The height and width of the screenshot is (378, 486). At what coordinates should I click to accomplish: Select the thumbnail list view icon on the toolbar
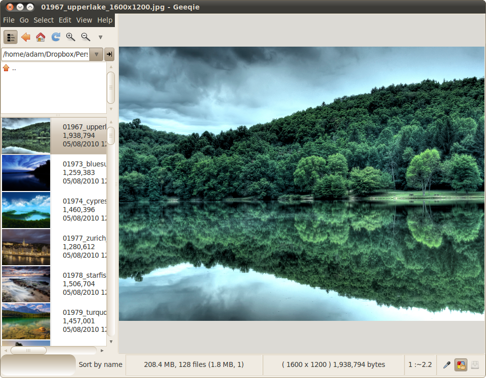[x=11, y=37]
